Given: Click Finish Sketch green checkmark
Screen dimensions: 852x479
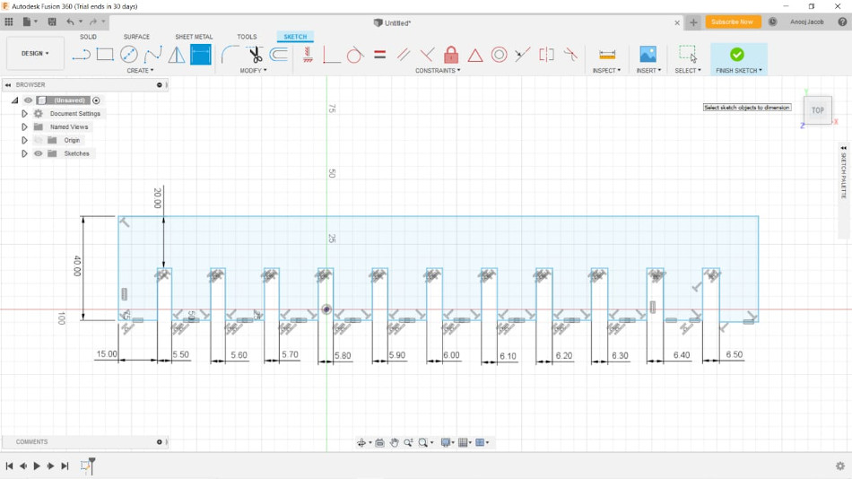Looking at the screenshot, I should (x=737, y=55).
